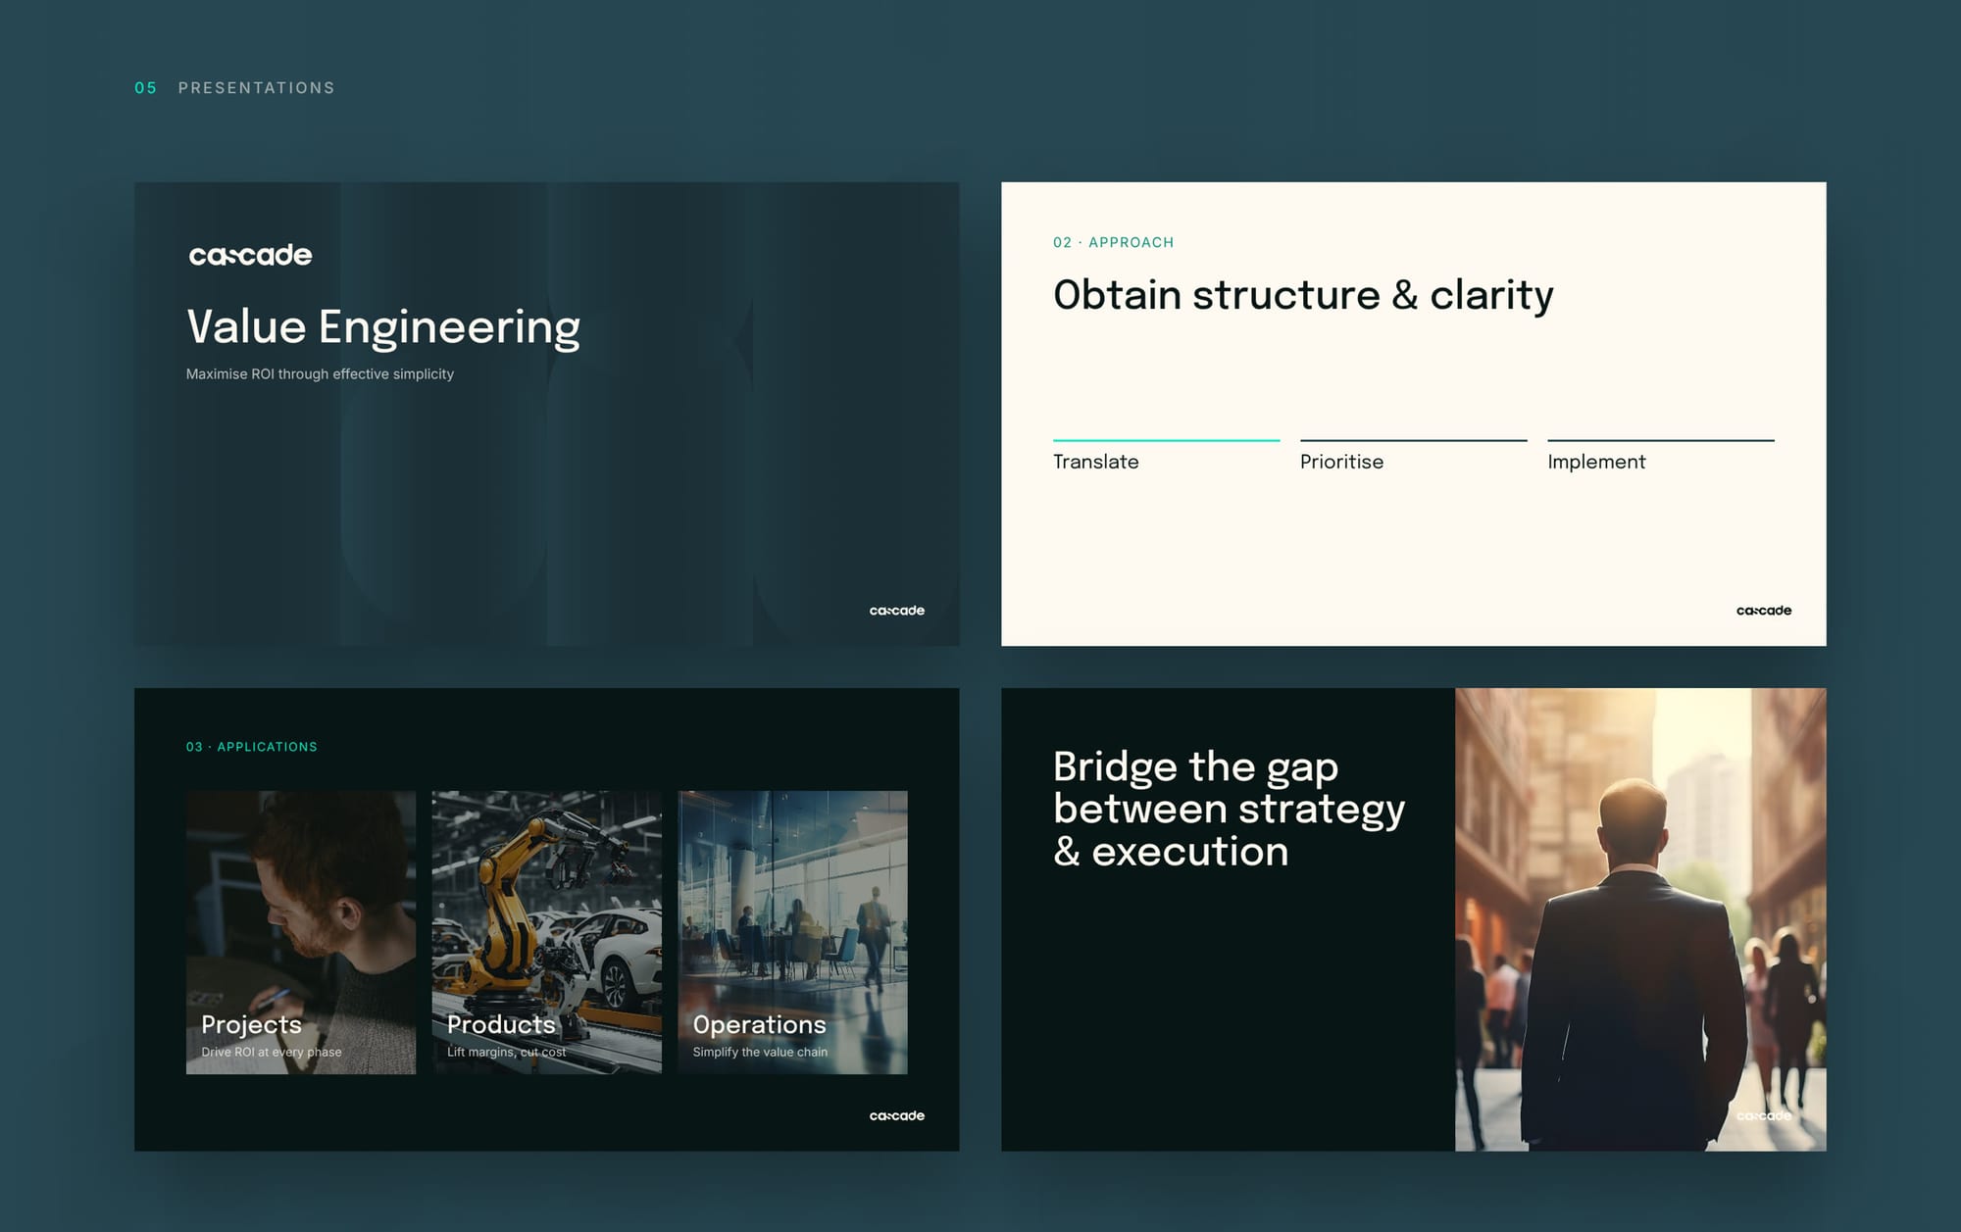
Task: Click the '03 · APPLICATIONS' label
Action: (x=252, y=747)
